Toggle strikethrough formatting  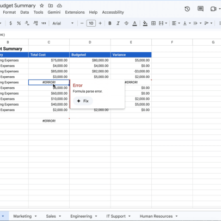click(126, 23)
